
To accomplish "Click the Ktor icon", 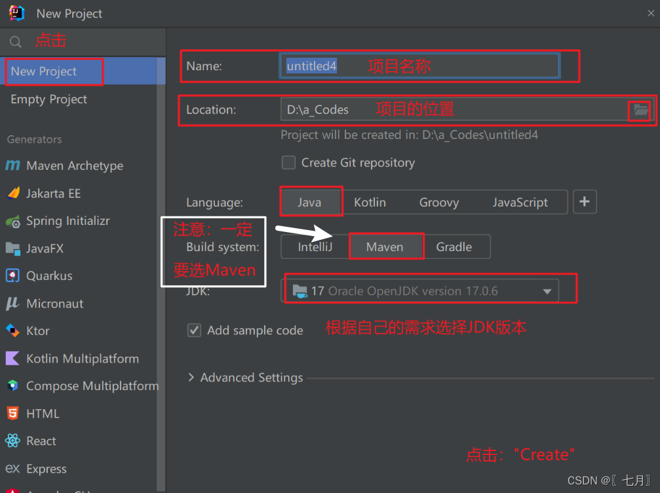I will click(x=12, y=330).
